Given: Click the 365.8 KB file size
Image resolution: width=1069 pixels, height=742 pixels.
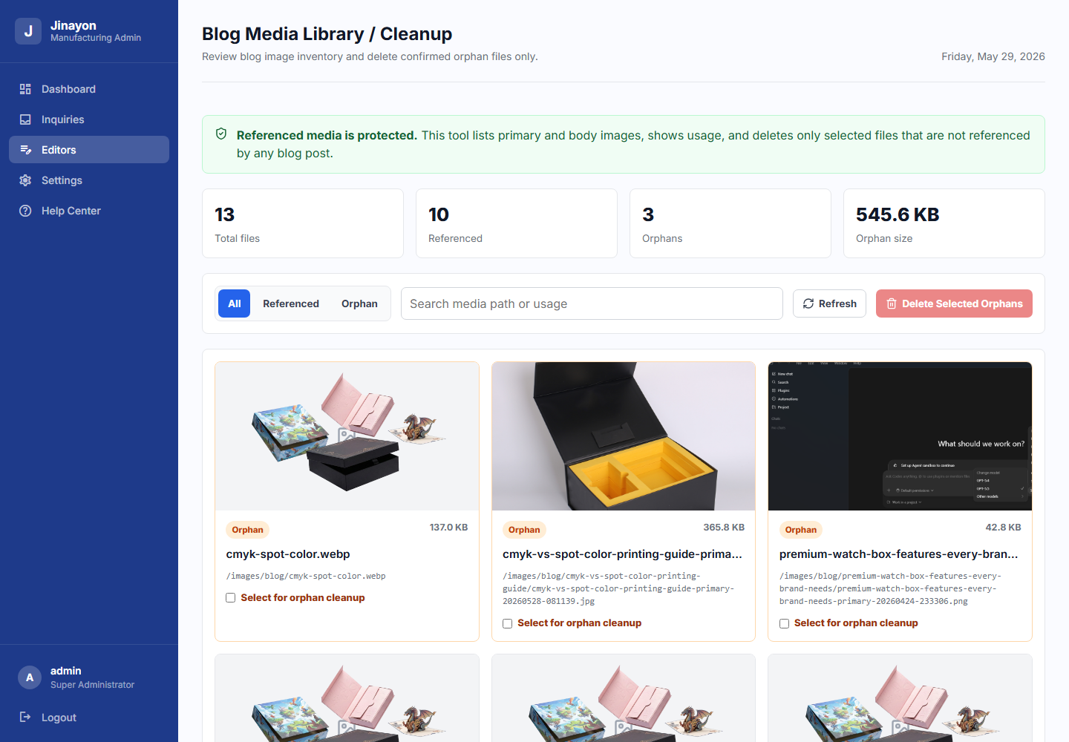Looking at the screenshot, I should click(x=724, y=528).
